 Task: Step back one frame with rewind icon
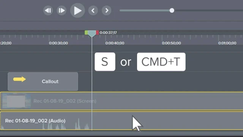coord(48,11)
